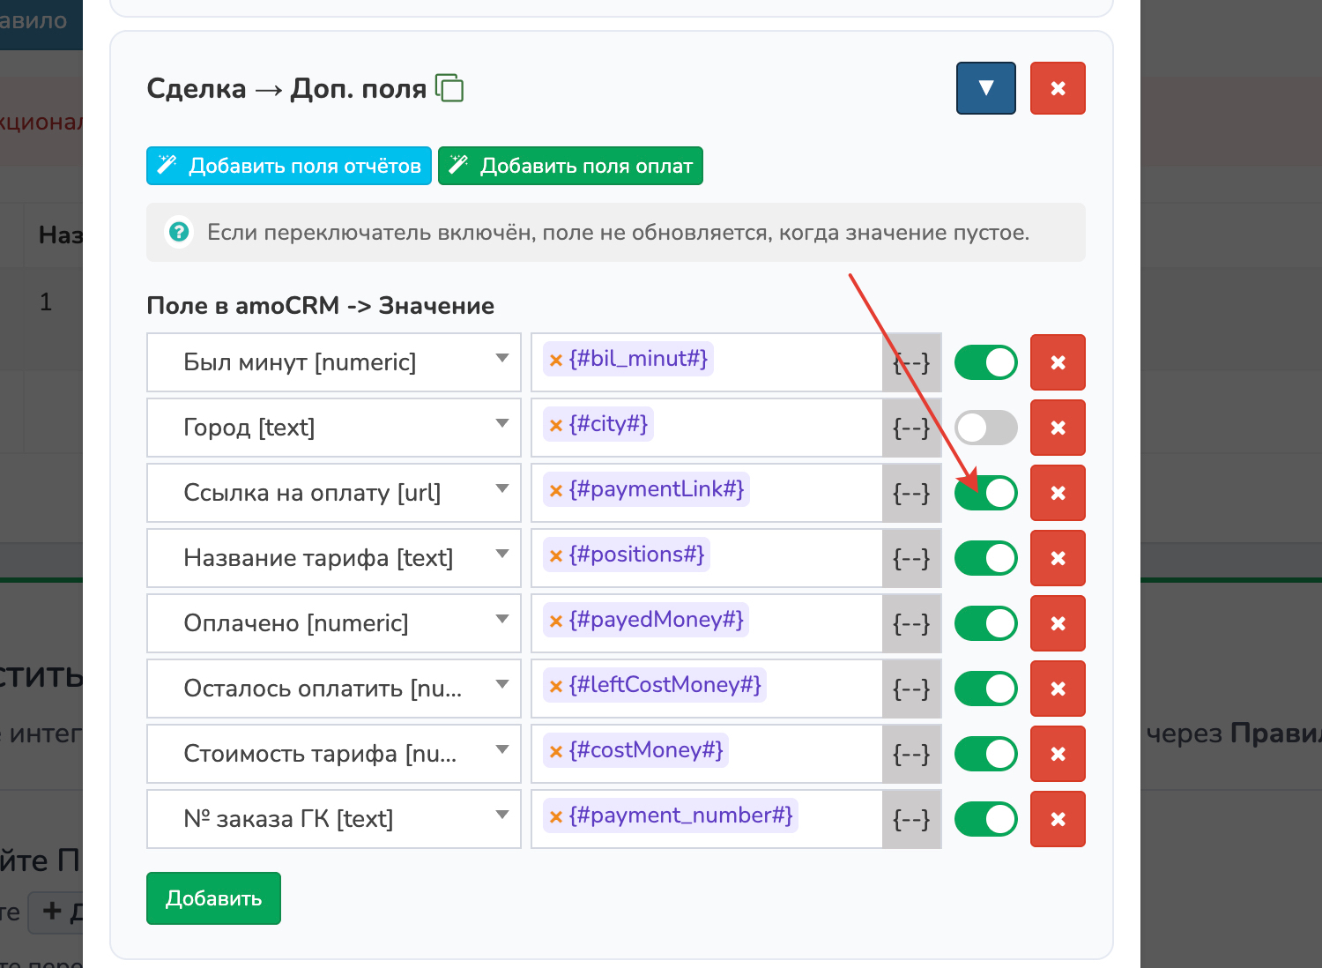
Task: Open the variable picker for {#bil_minut#}
Action: click(x=911, y=362)
